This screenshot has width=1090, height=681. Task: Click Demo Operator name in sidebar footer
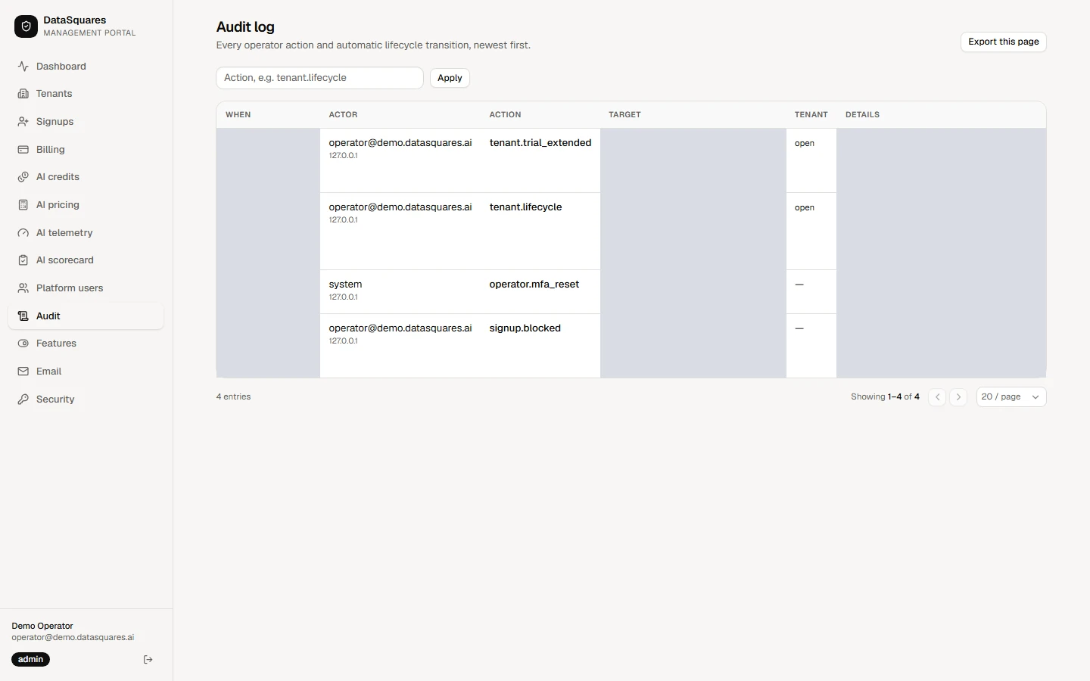click(42, 626)
